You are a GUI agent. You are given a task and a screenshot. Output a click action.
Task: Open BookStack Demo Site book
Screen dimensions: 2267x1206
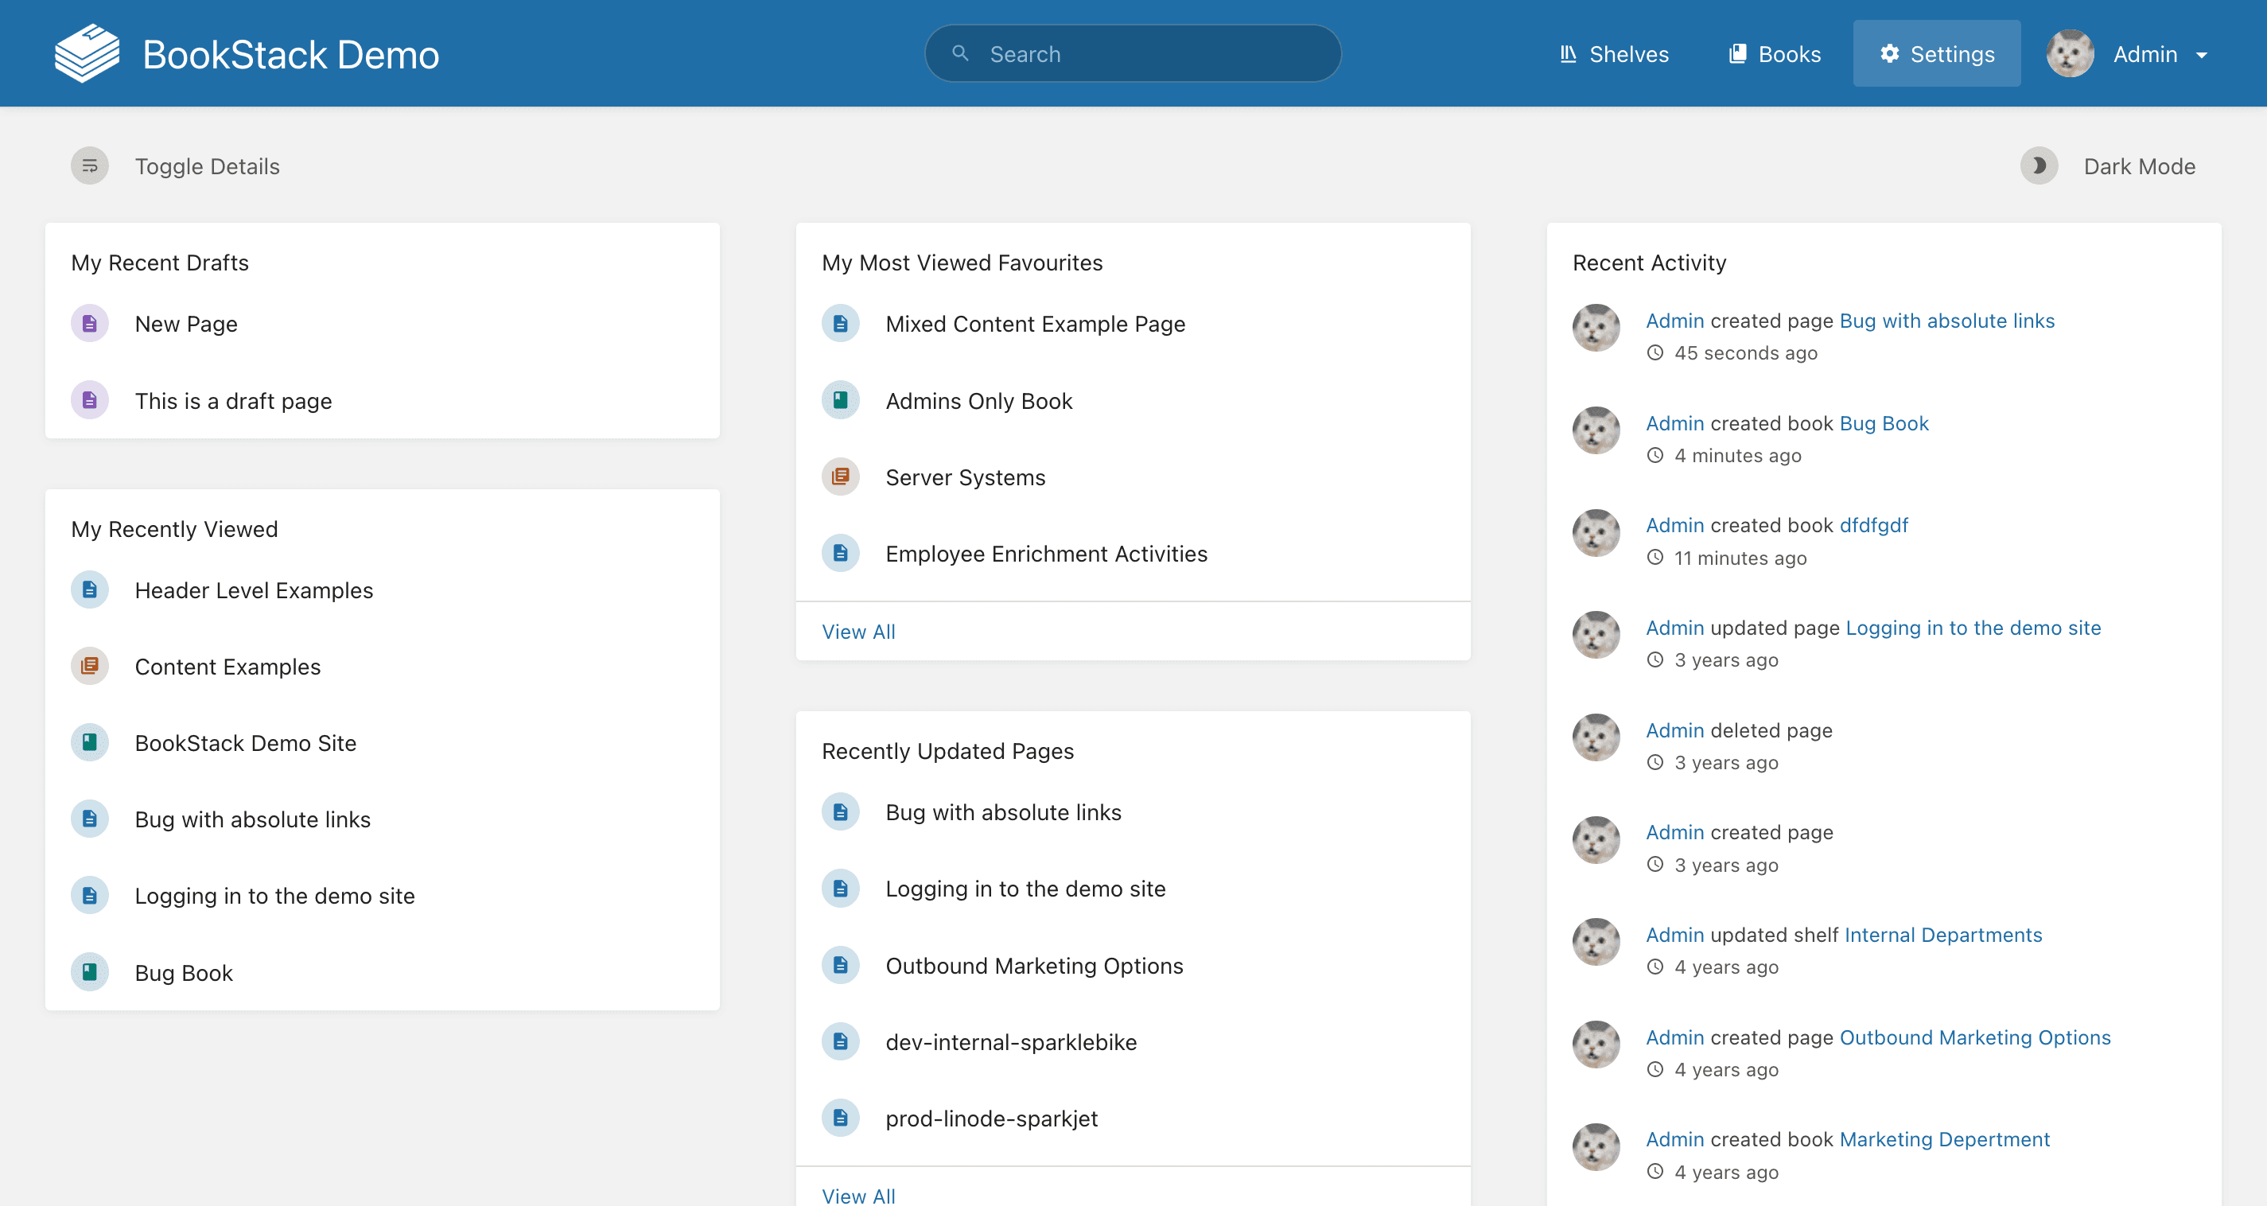click(x=246, y=743)
